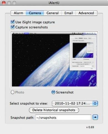Open the snapshot date dropdown
Image resolution: width=108 pixels, height=134 pixels.
[75, 104]
